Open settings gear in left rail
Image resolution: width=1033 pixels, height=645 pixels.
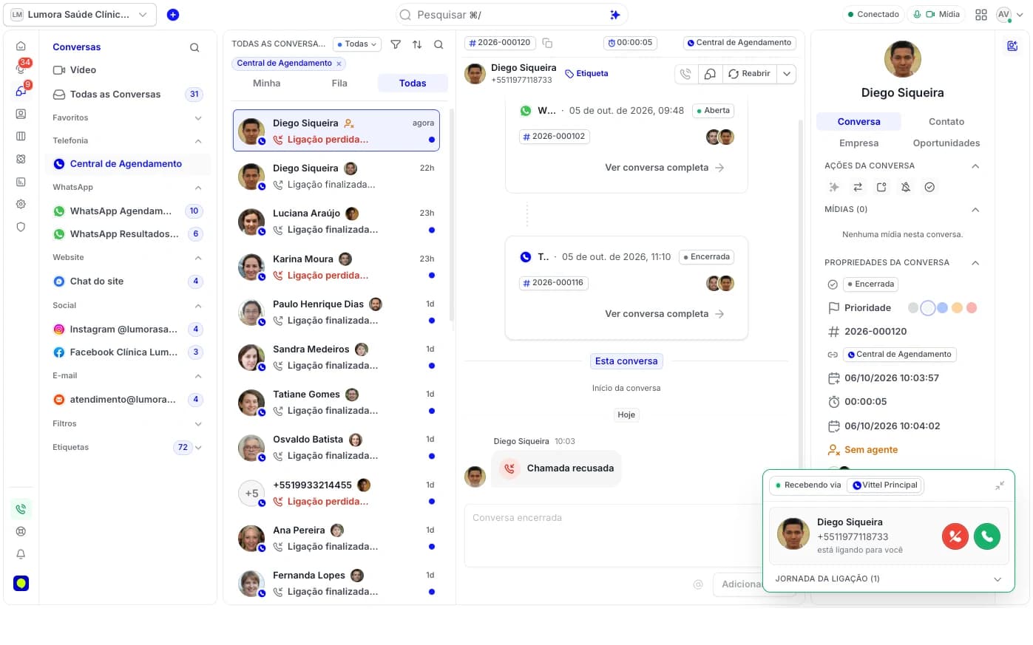(x=21, y=204)
